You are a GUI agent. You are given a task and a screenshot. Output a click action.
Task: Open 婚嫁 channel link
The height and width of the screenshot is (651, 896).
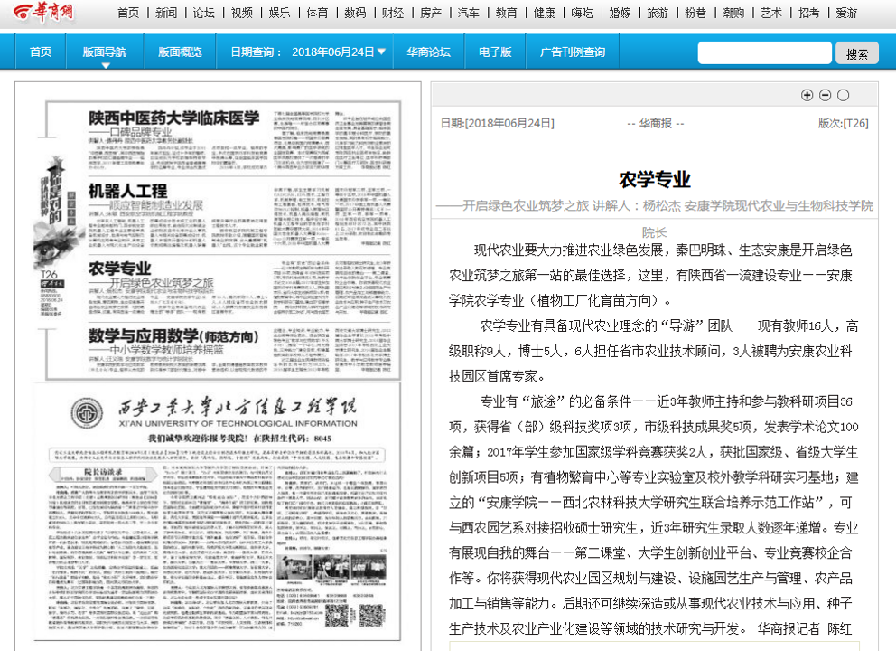tap(620, 13)
